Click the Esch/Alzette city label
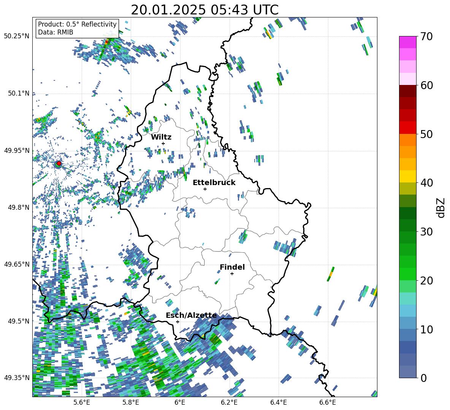This screenshot has width=450, height=410. [191, 316]
